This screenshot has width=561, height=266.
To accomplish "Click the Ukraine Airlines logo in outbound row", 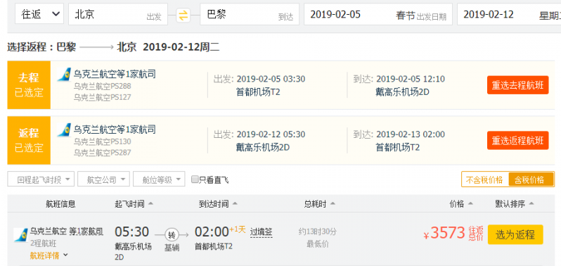I will [64, 75].
